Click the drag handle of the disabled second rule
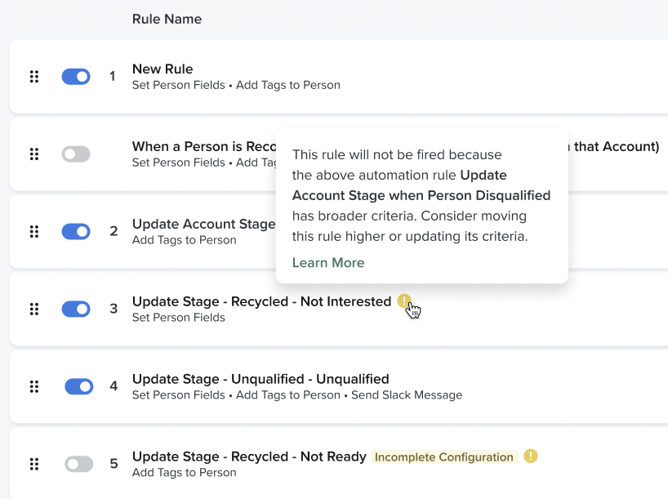This screenshot has height=499, width=668. coord(33,154)
